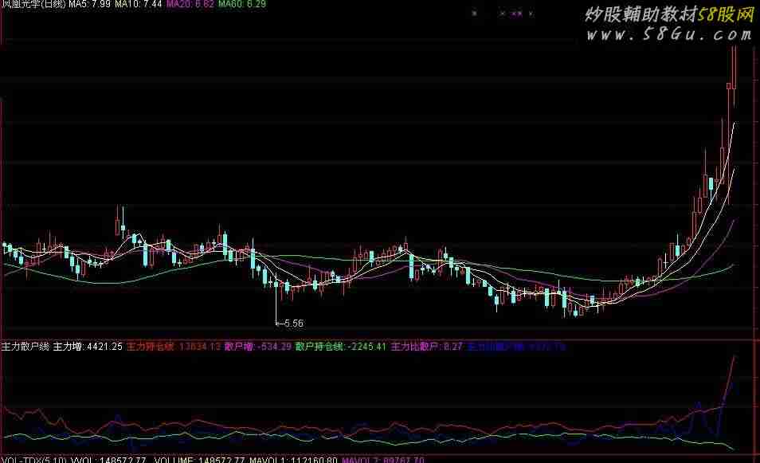Select the MA10: 7.44 indicator label
This screenshot has width=760, height=463.
pyautogui.click(x=139, y=5)
